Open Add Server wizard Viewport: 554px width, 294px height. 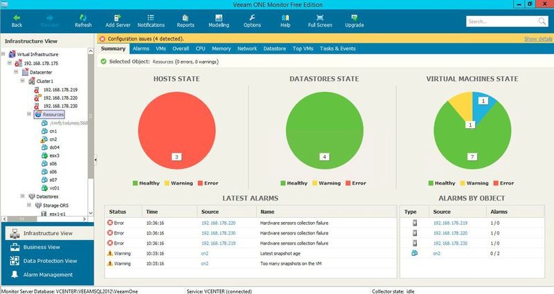click(x=118, y=21)
